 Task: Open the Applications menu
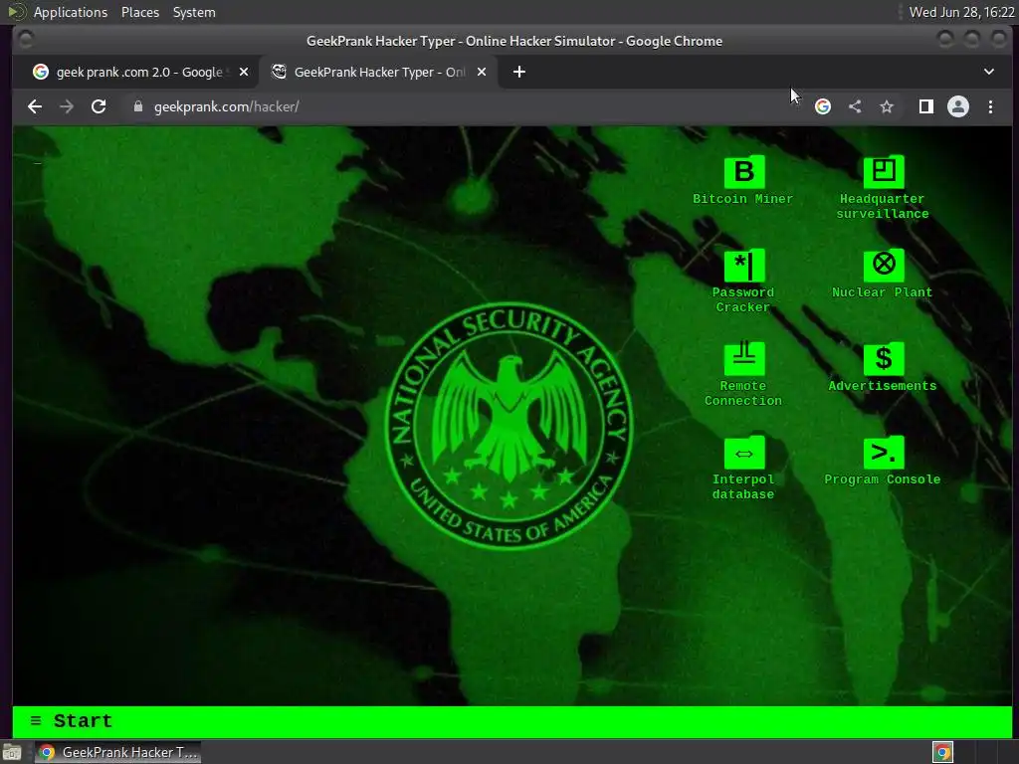[x=71, y=12]
